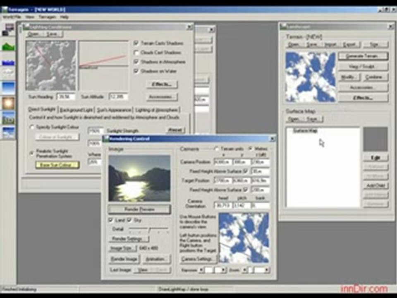Image resolution: width=397 pixels, height=298 pixels.
Task: Move Exposure right with its right arrow
Action: click(x=223, y=270)
